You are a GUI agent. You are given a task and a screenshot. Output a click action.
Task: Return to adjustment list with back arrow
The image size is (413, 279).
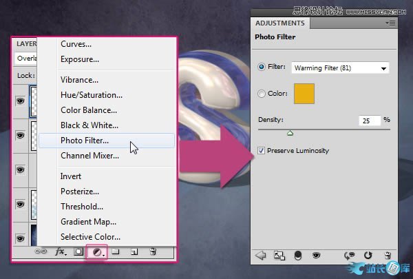(260, 255)
